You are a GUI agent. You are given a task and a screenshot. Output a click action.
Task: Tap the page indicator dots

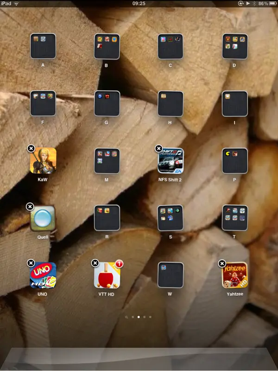[x=139, y=317]
